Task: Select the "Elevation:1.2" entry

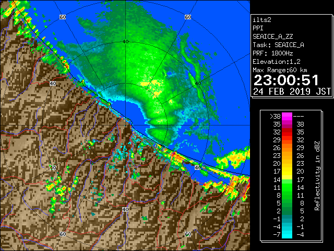Action: point(277,62)
